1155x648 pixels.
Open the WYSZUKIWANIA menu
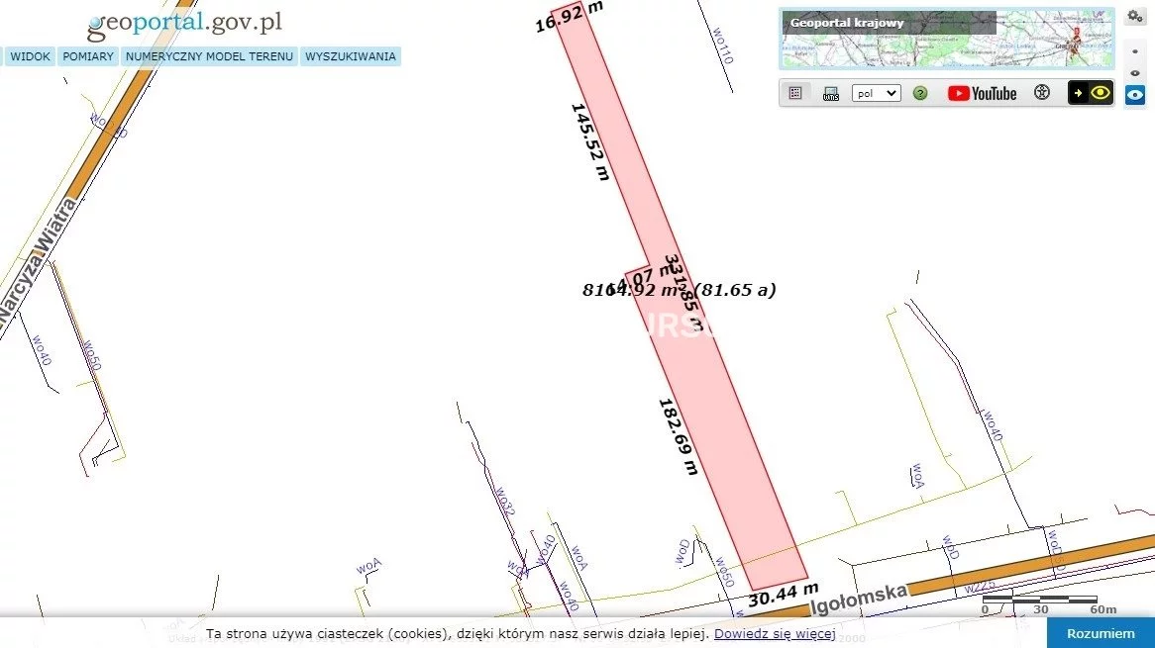coord(351,56)
